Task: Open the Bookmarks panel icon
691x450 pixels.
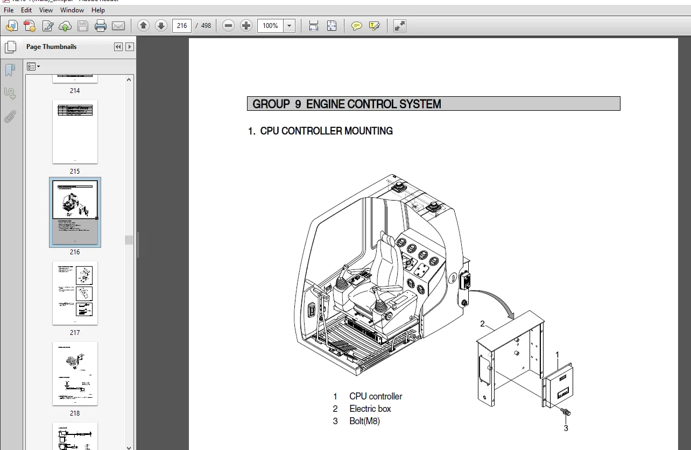Action: [x=10, y=70]
